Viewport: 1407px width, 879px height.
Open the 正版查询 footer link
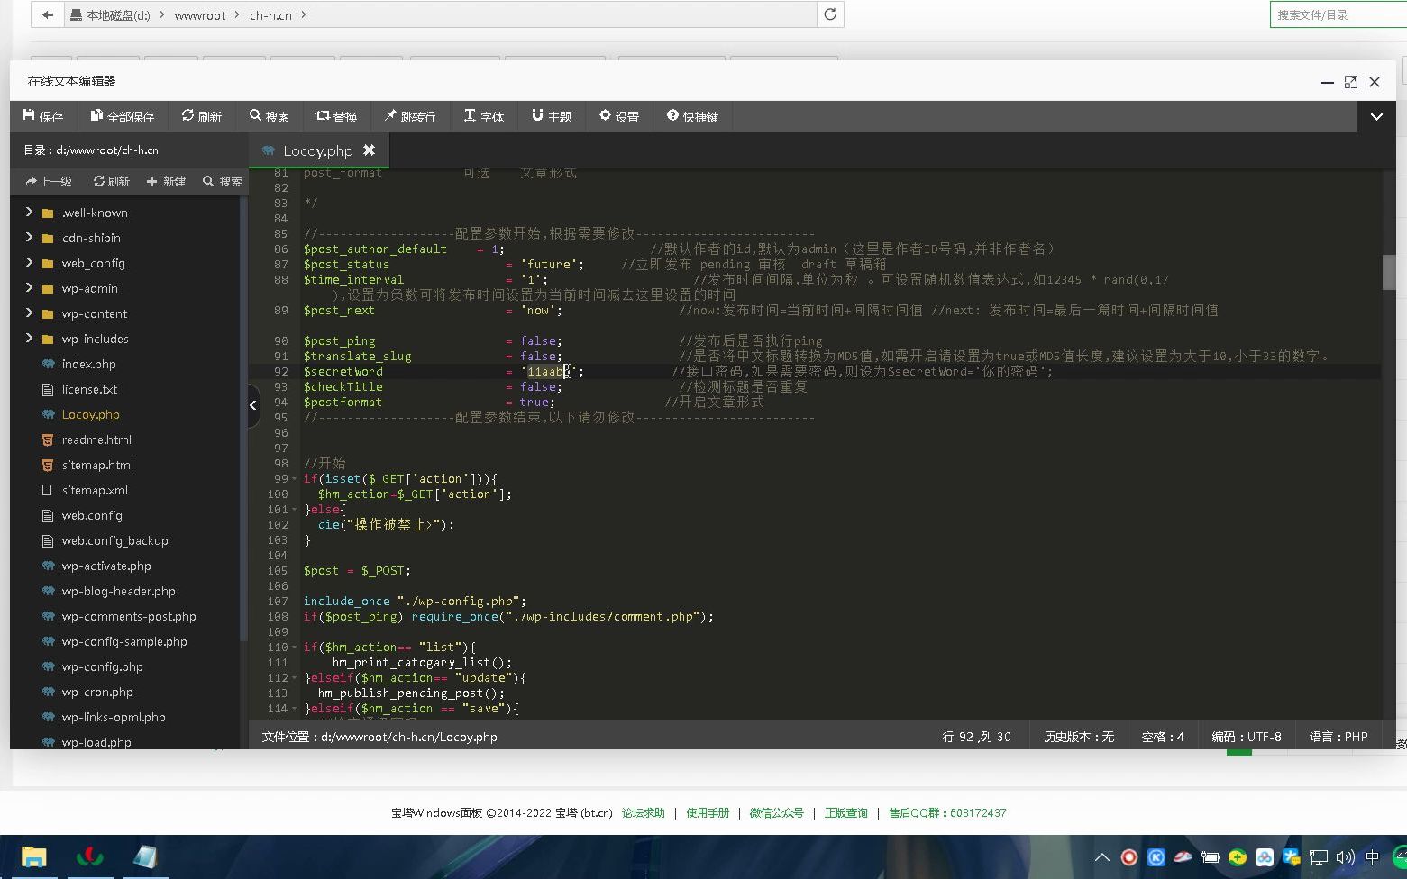[845, 812]
